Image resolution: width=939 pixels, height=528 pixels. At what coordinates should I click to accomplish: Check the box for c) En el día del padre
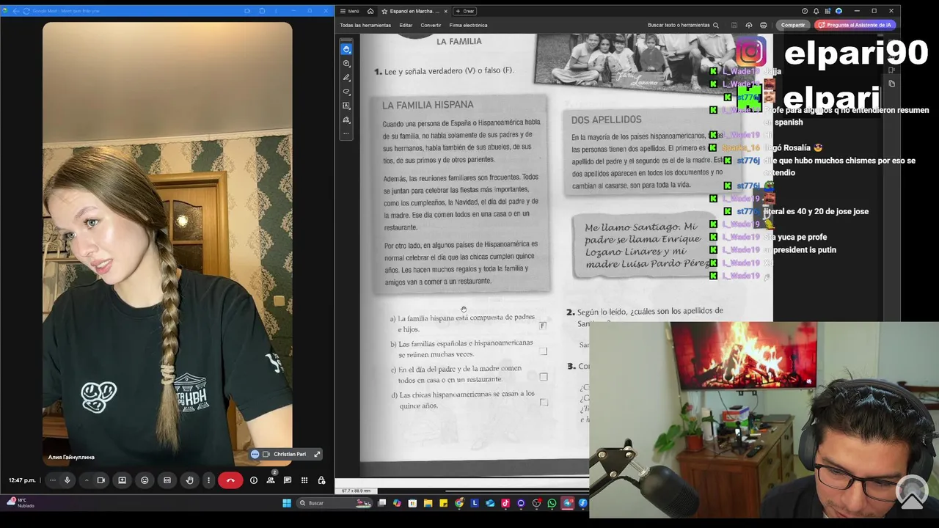(x=544, y=377)
